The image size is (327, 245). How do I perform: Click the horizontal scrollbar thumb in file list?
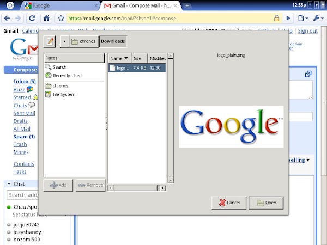point(135,188)
